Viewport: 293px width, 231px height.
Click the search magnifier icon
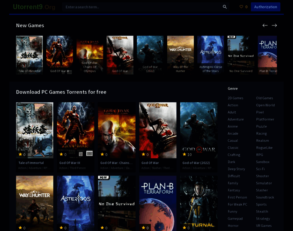click(225, 7)
